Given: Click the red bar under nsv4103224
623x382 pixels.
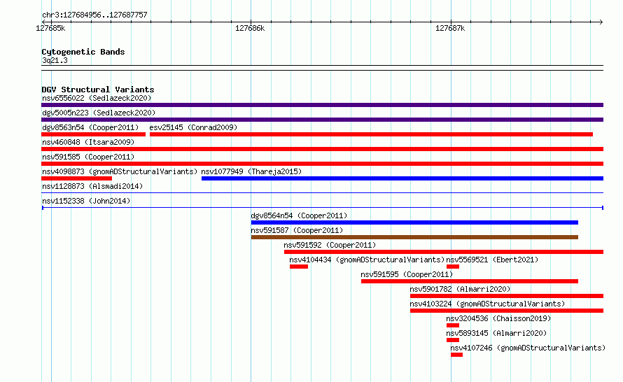Looking at the screenshot, I should 507,311.
